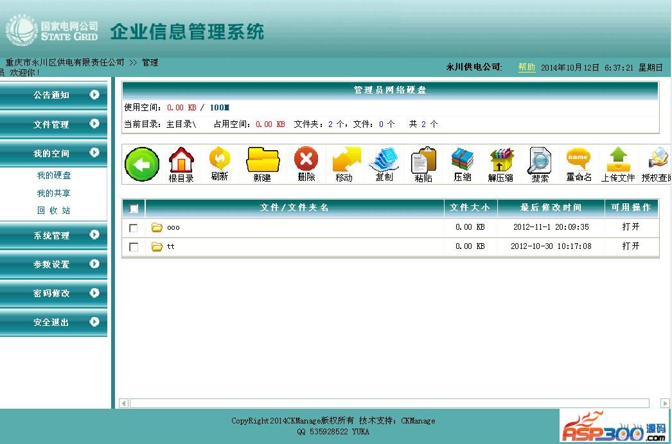Click the 最后修改时间 column header
The height and width of the screenshot is (444, 672).
click(x=551, y=208)
